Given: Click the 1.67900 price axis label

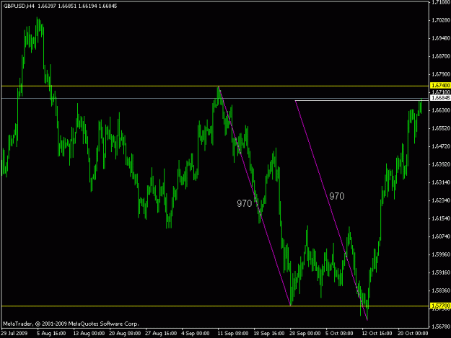Looking at the screenshot, I should pos(441,74).
